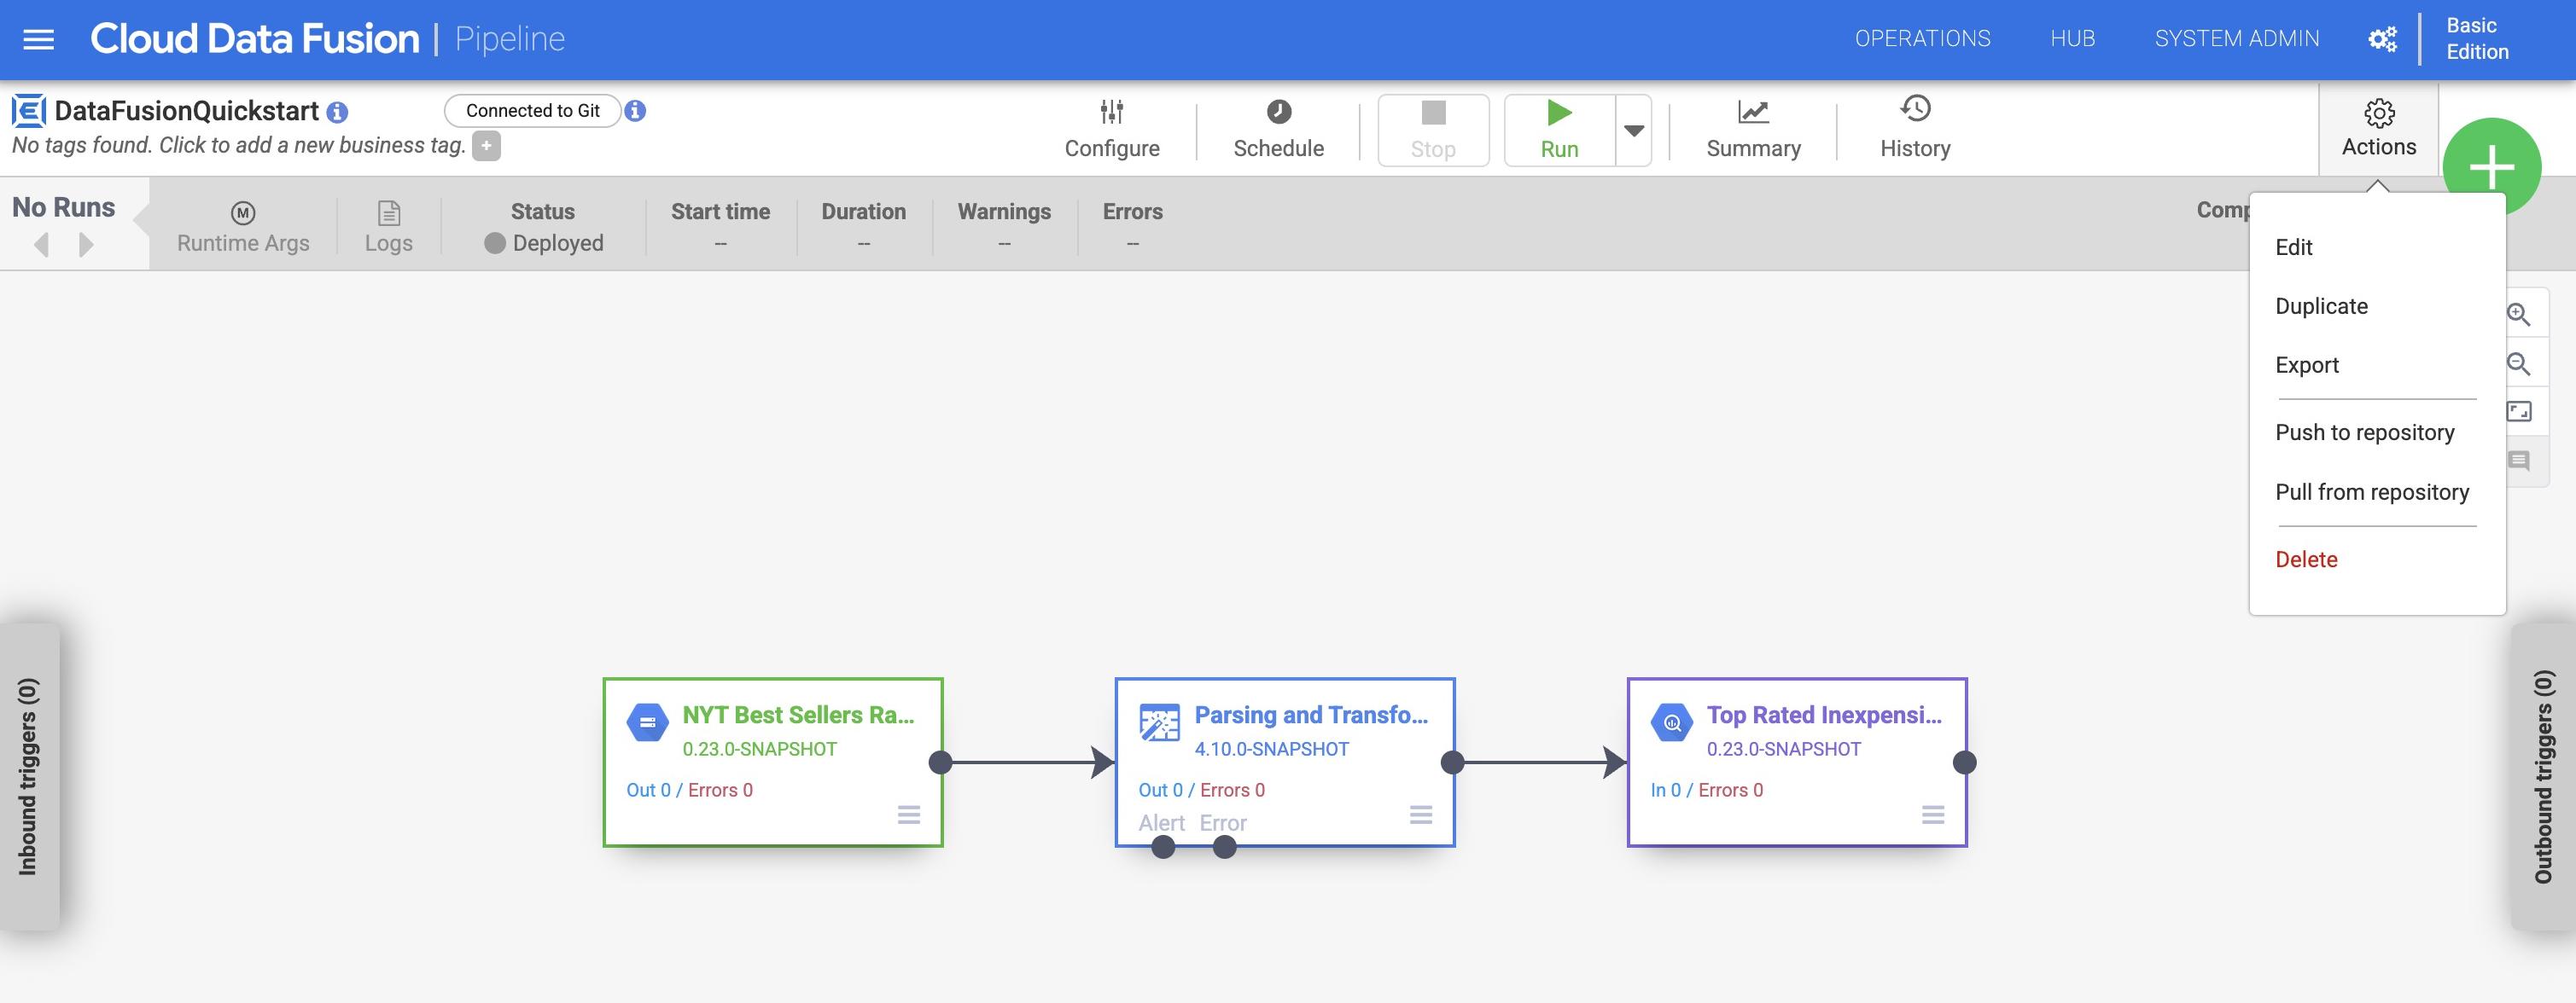Expand the Actions menu options

pos(2379,126)
